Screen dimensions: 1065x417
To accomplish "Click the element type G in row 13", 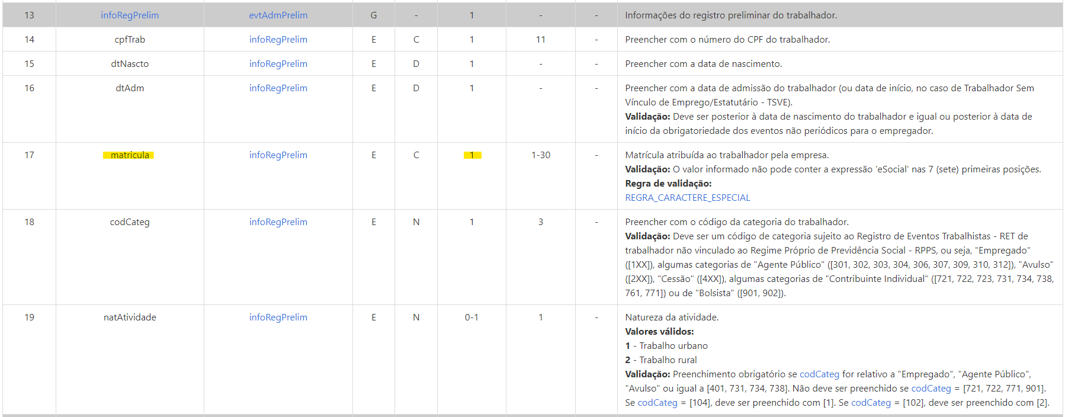I will [x=374, y=15].
